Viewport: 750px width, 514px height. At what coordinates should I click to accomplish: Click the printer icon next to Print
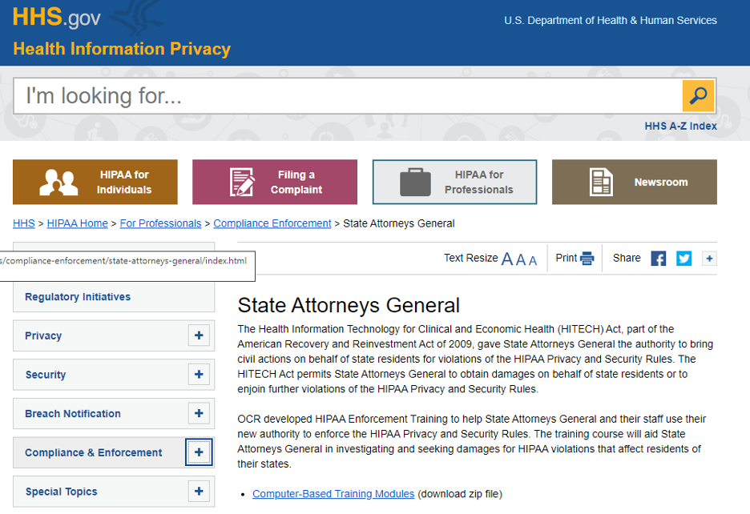pos(588,258)
